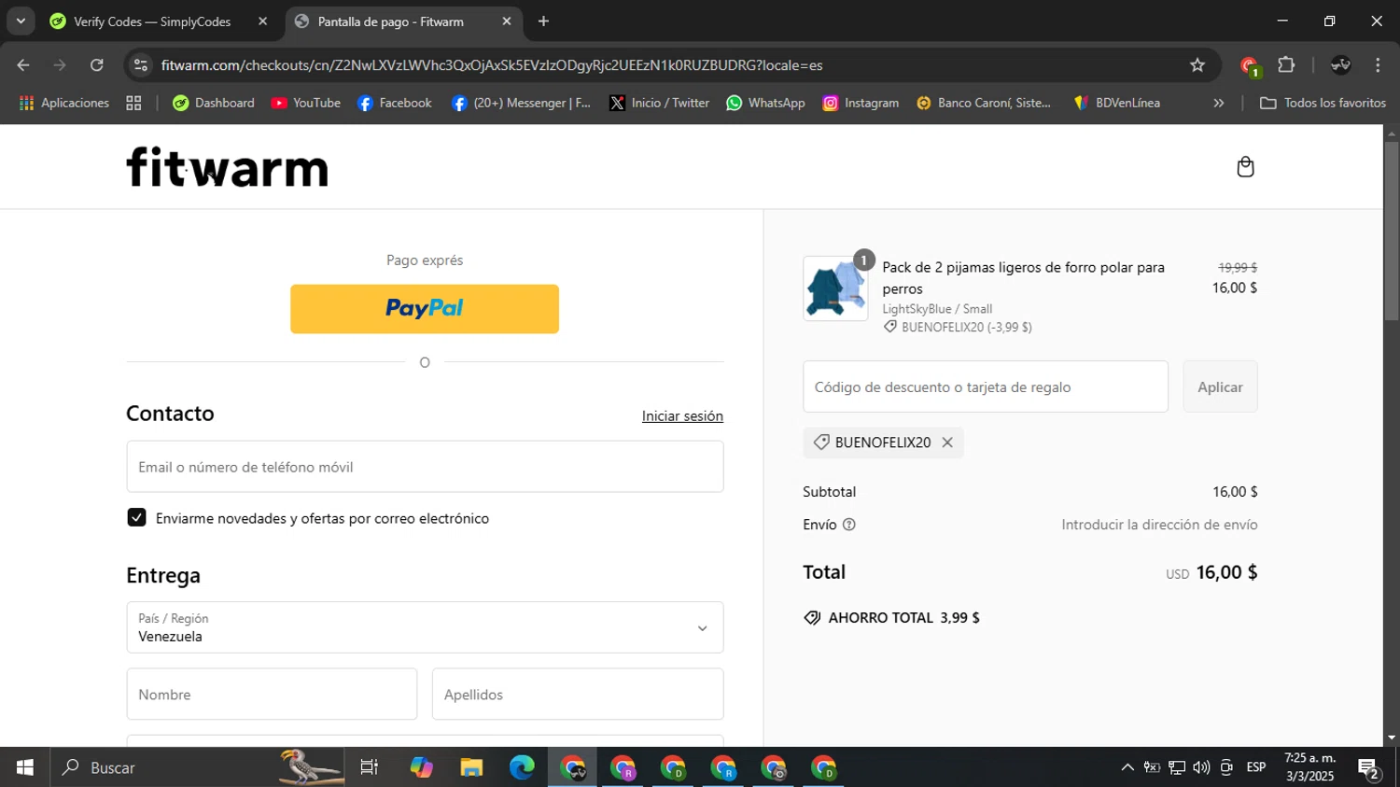1400x787 pixels.
Task: Open Copilot from the taskbar
Action: coord(421,767)
